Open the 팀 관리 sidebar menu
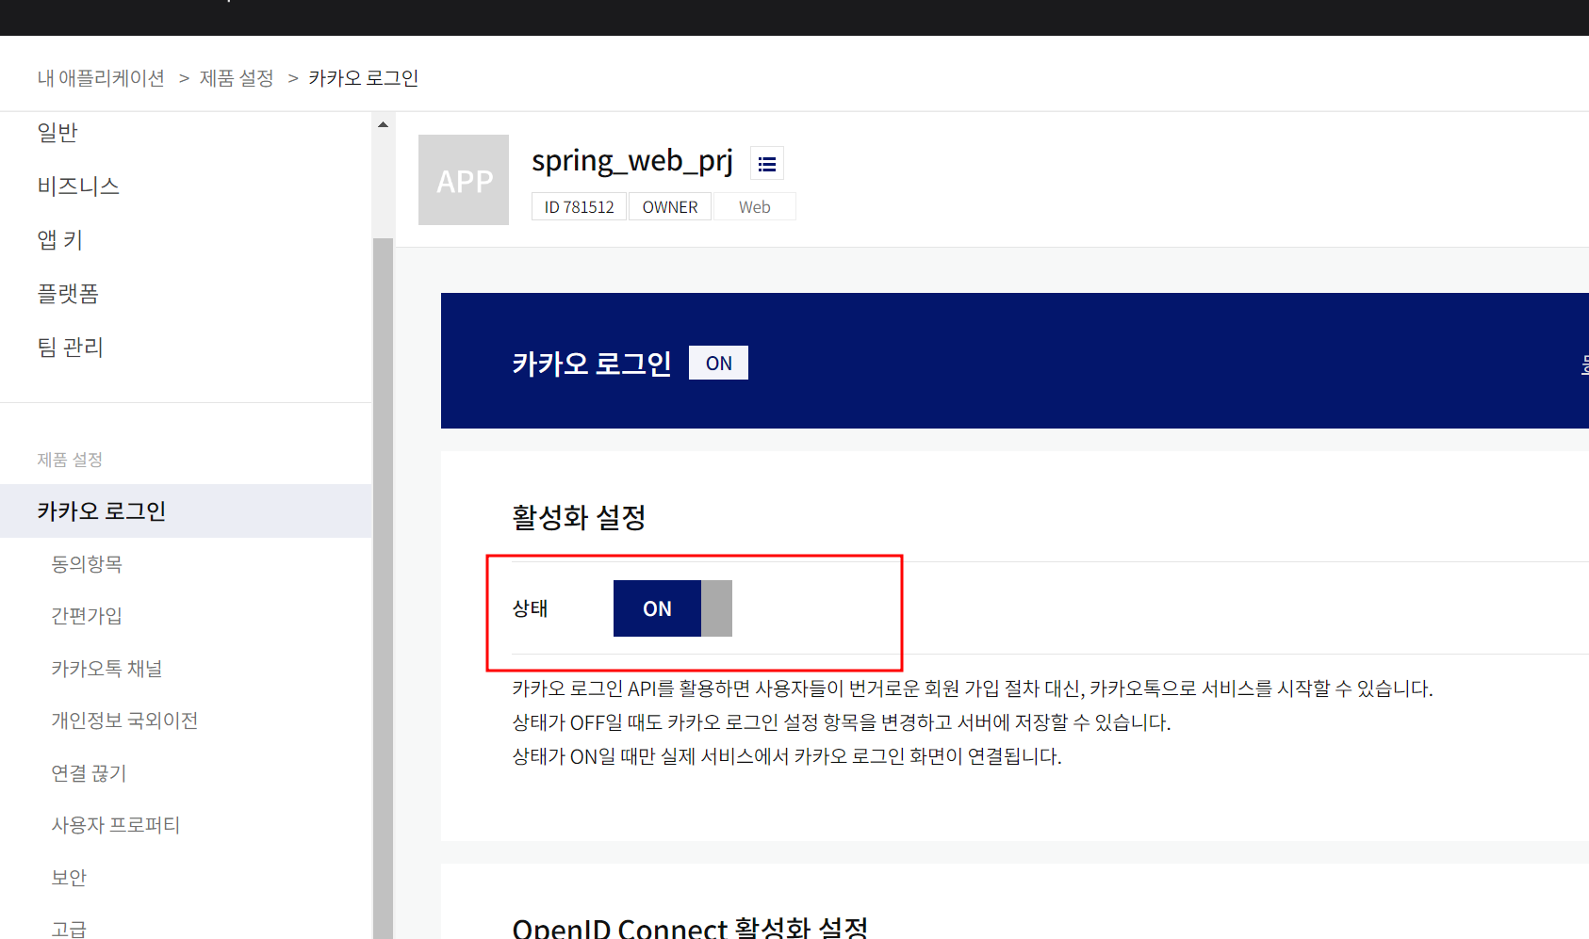The width and height of the screenshot is (1589, 939). [x=70, y=348]
